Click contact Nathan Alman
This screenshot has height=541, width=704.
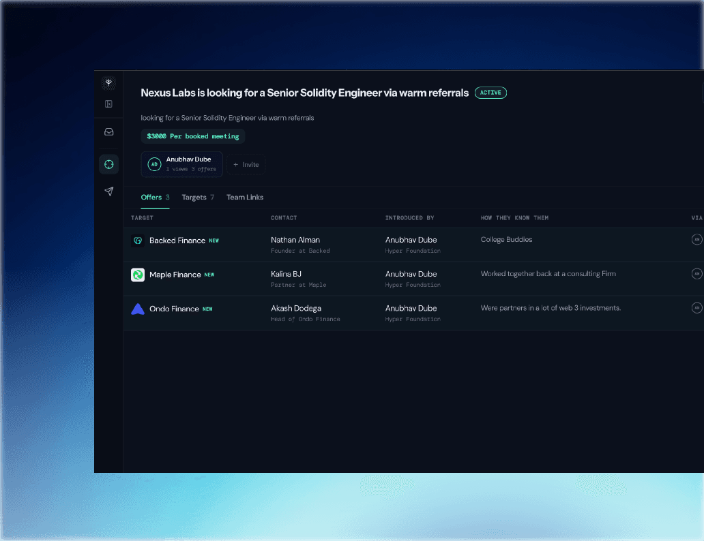click(x=295, y=240)
